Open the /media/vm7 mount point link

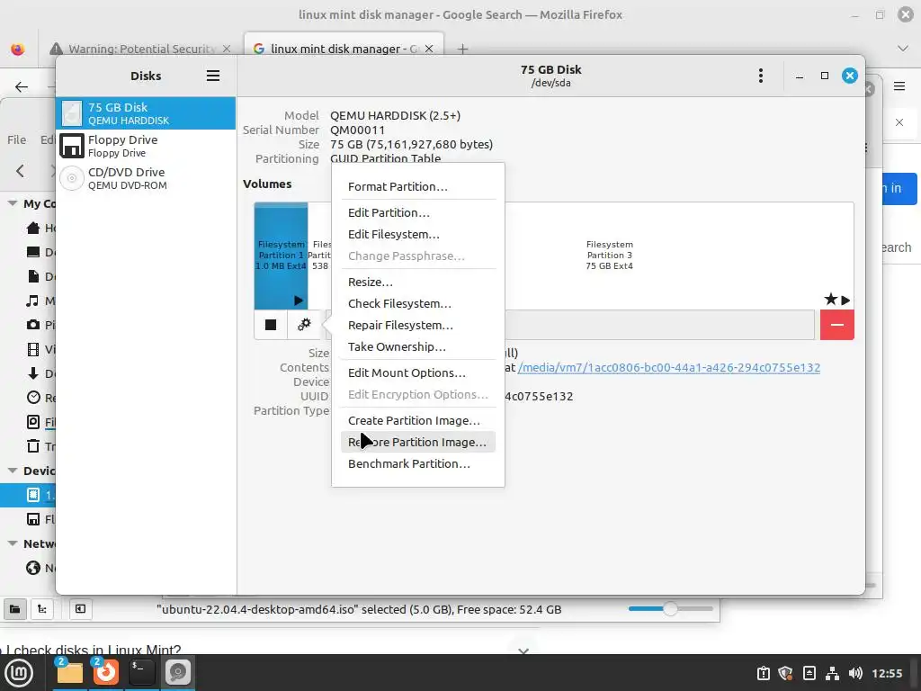(x=669, y=368)
